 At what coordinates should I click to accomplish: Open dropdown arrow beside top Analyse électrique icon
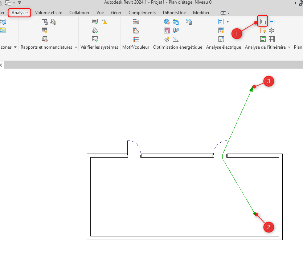point(228,22)
